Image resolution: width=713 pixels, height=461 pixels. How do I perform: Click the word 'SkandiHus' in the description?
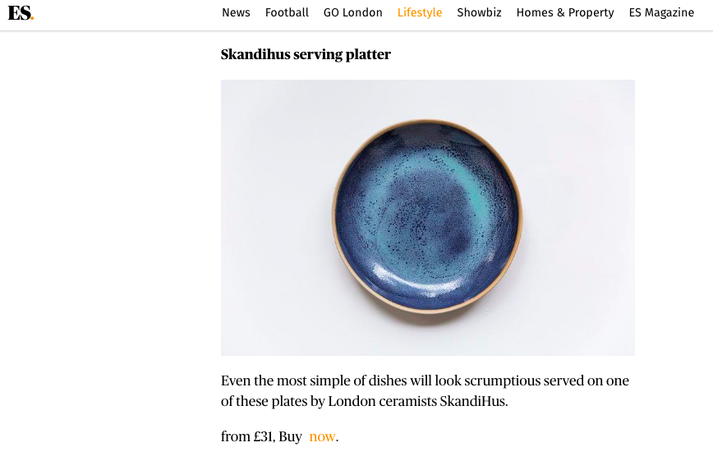click(473, 401)
